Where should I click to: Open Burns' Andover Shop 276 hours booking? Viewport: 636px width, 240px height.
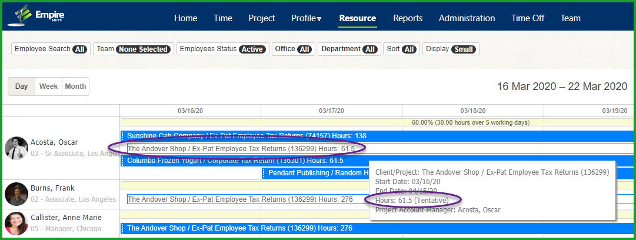coord(248,199)
